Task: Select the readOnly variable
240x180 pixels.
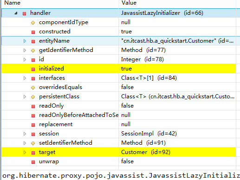Action: point(52,106)
